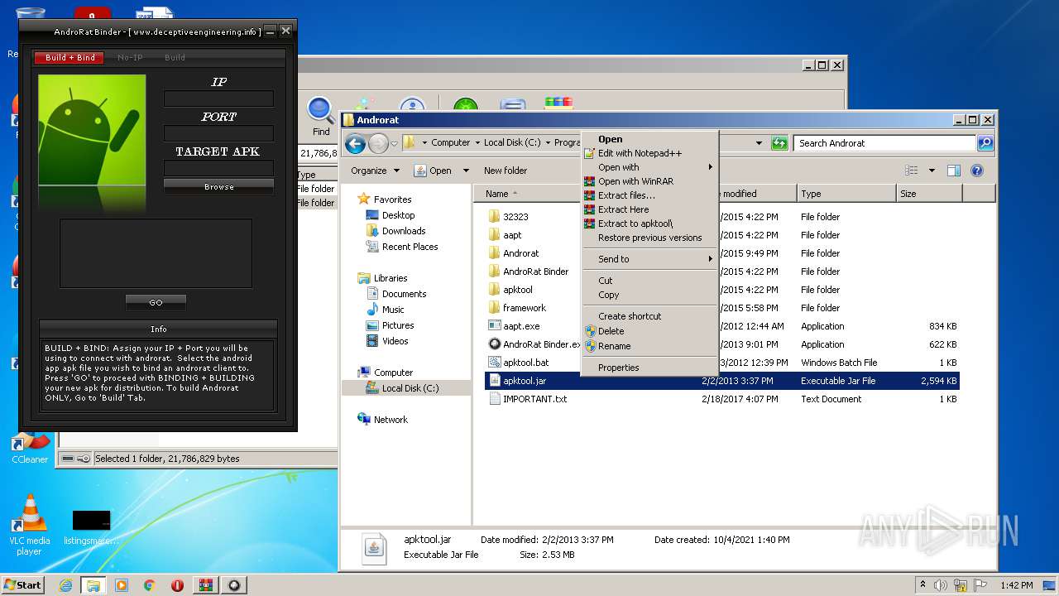
Task: Click the PORT input field
Action: (218, 133)
